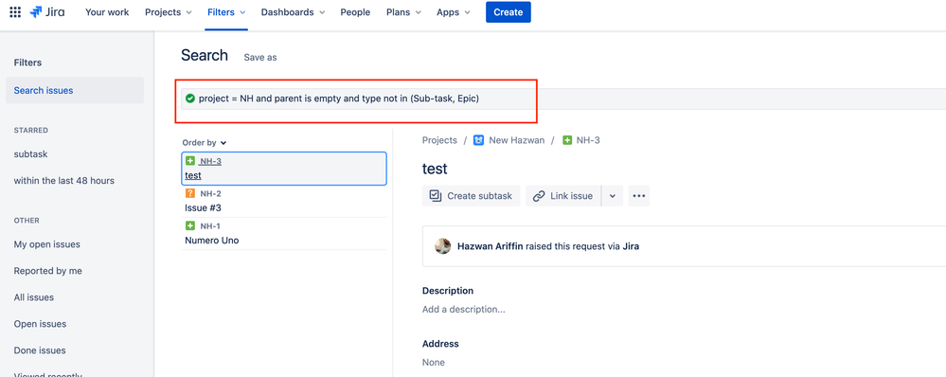Expand the Dashboards menu
Screen dimensions: 946x377
point(294,12)
